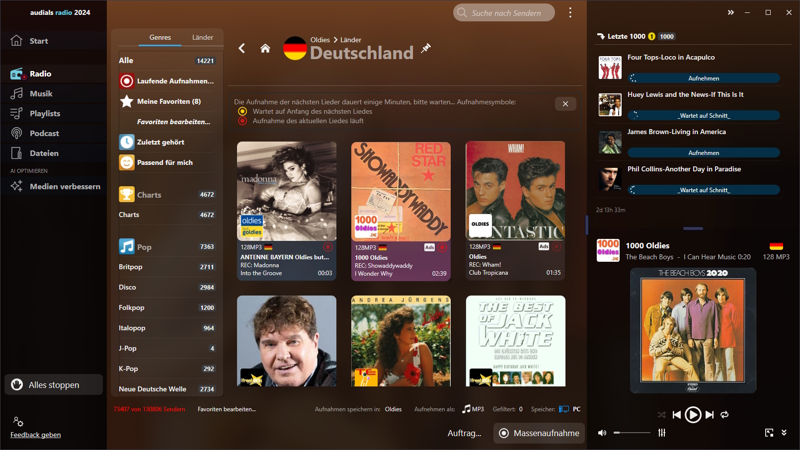Click the Länder breadcrumb
The image size is (800, 450).
point(351,40)
